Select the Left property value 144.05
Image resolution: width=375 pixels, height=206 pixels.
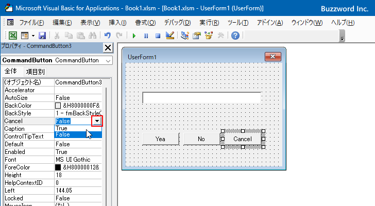click(78, 191)
